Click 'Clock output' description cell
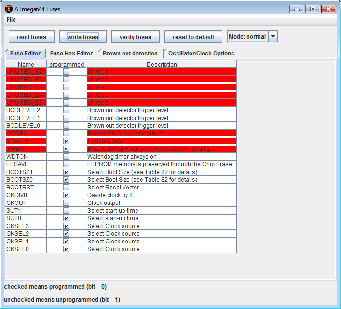The image size is (341, 309). click(x=162, y=203)
